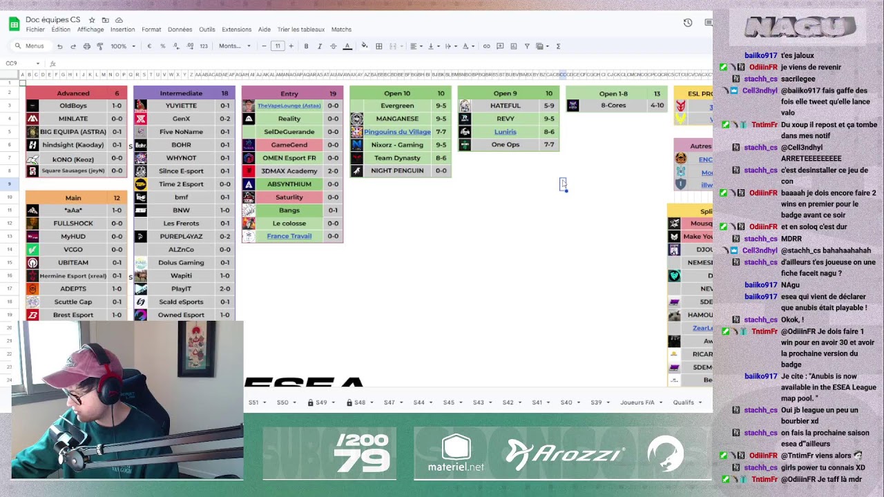Increase font size with plus
Viewport: 884px width, 497px height.
coord(291,46)
